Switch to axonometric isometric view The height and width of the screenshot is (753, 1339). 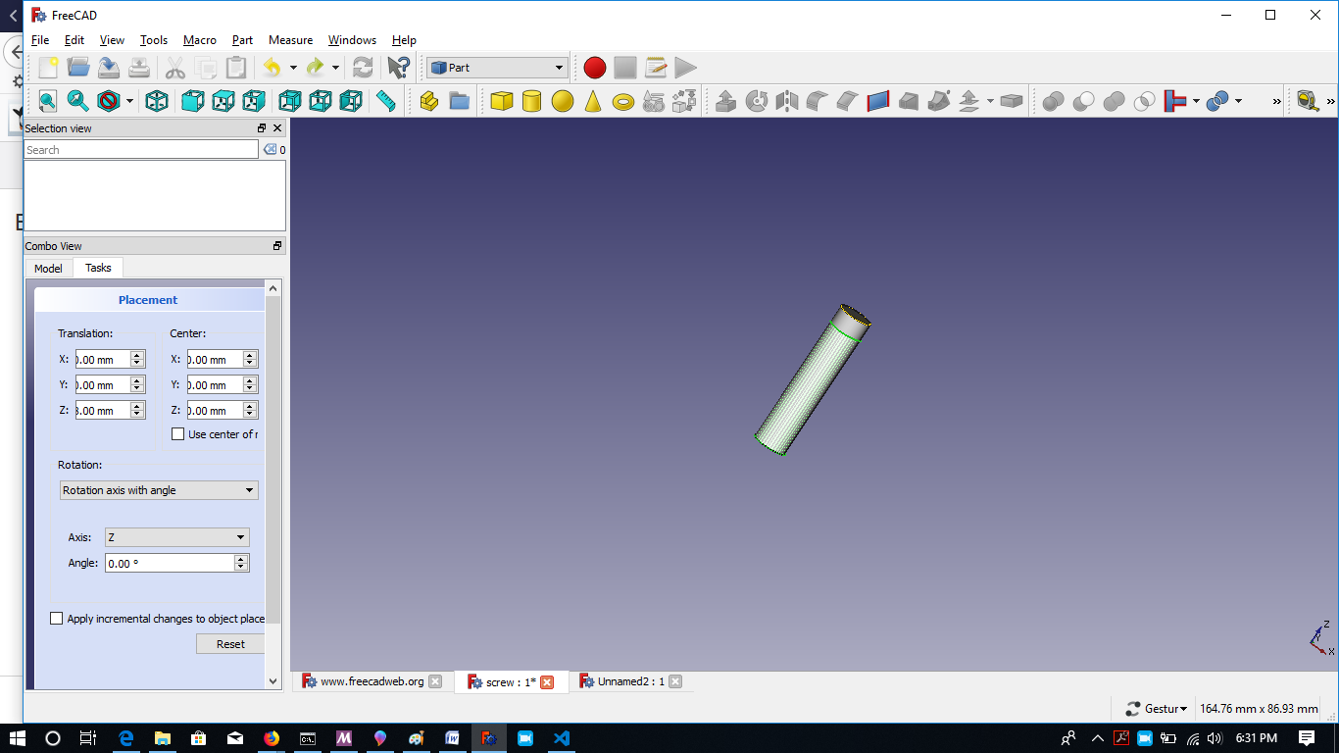click(157, 101)
